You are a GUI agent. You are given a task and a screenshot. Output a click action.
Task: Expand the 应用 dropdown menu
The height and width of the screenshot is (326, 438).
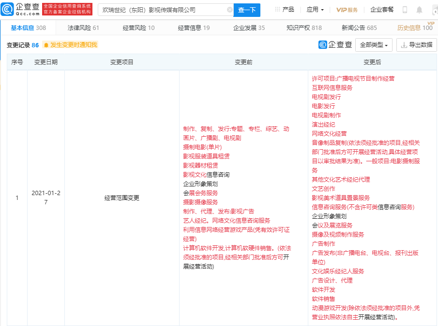coord(315,10)
